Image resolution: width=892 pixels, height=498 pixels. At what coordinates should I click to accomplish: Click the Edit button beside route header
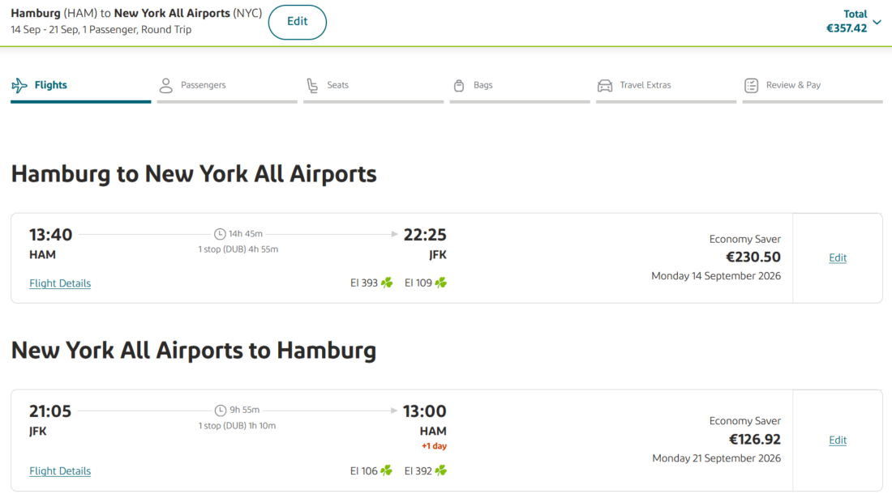(298, 22)
